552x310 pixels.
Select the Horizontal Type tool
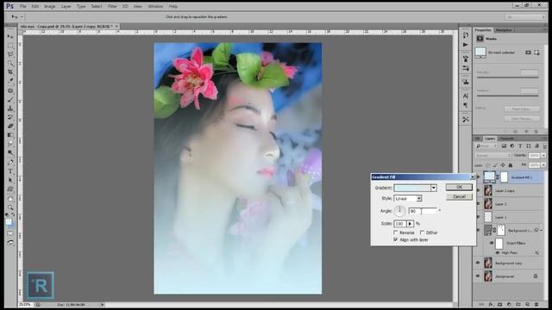[x=10, y=171]
